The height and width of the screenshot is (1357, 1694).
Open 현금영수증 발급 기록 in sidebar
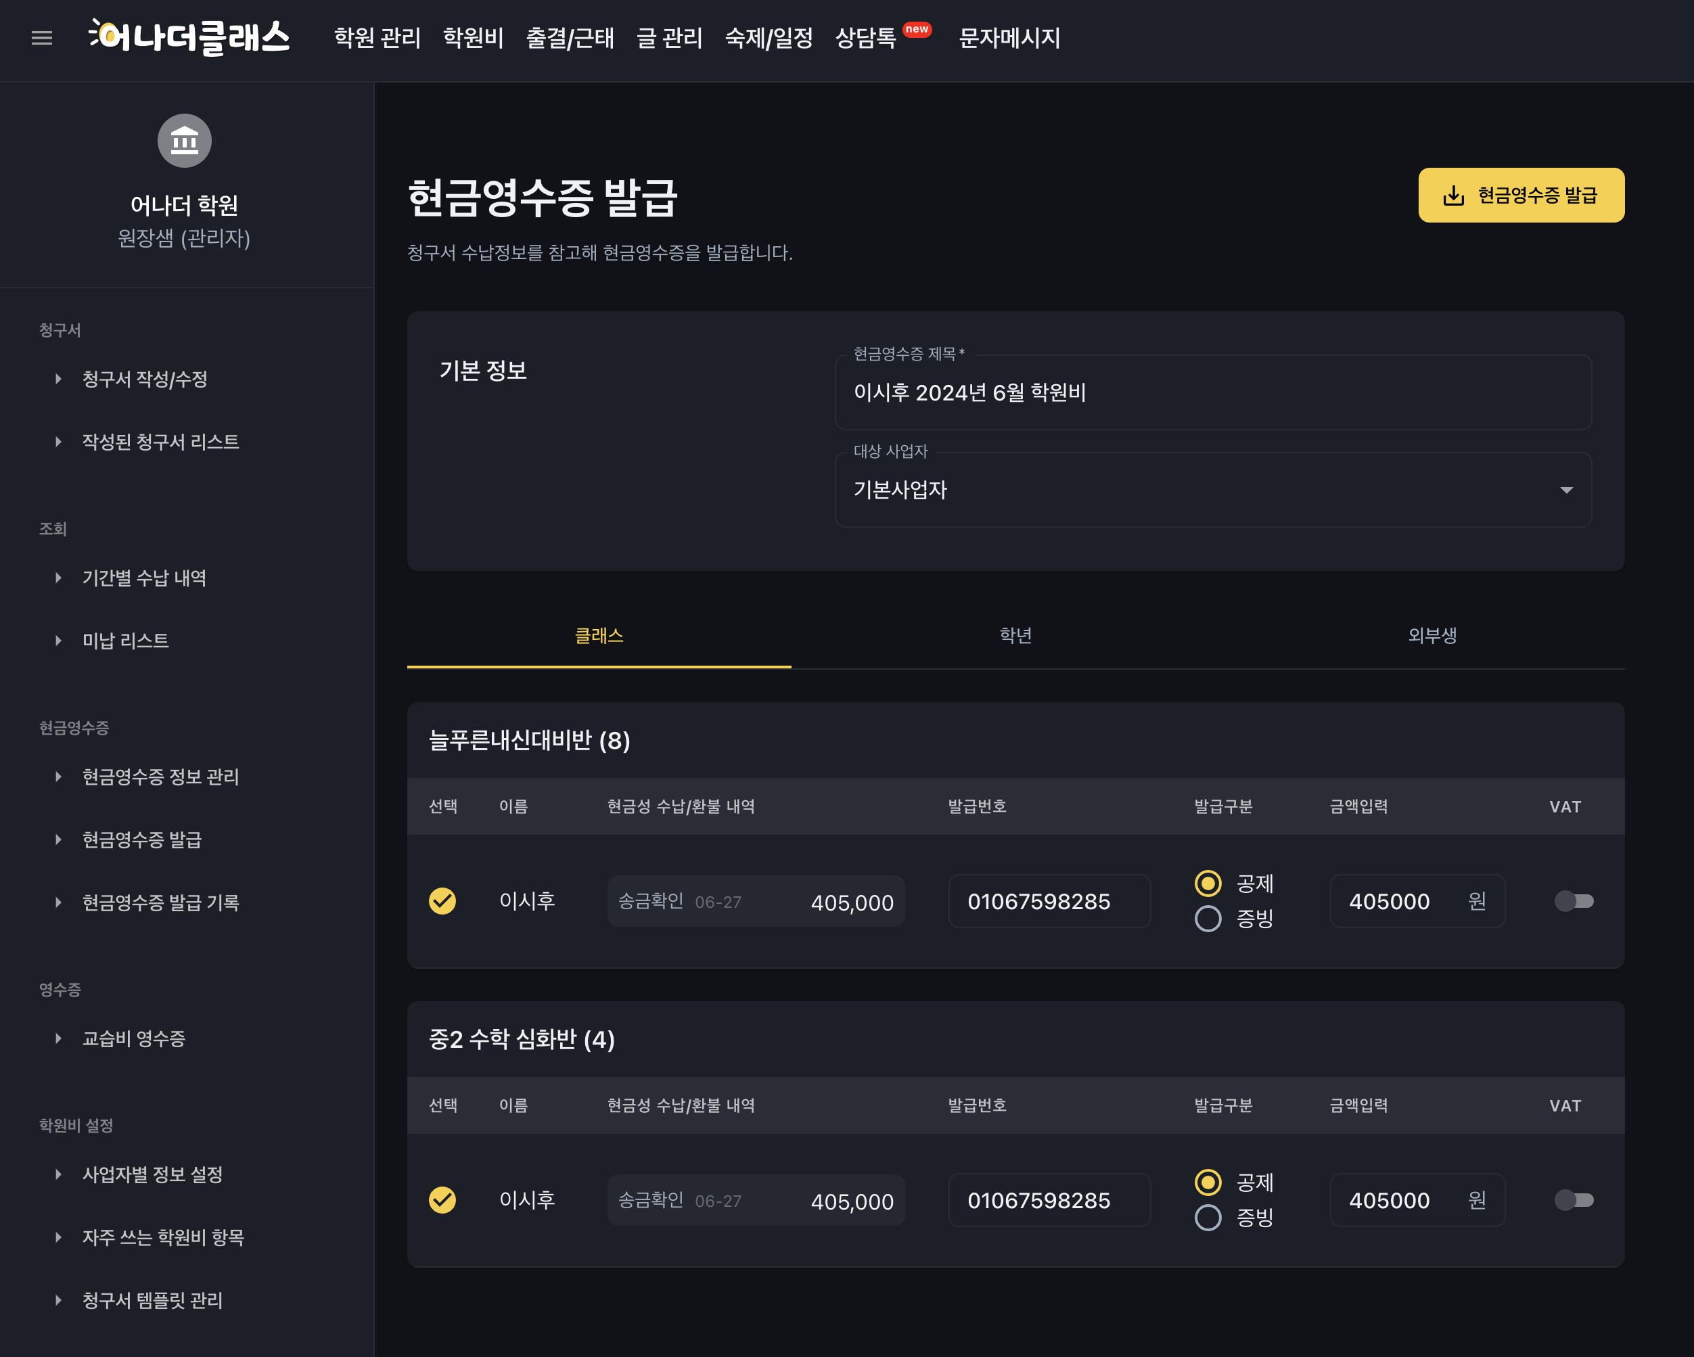pyautogui.click(x=160, y=902)
